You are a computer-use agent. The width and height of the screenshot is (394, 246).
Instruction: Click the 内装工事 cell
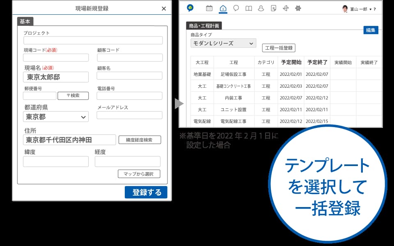pyautogui.click(x=234, y=98)
